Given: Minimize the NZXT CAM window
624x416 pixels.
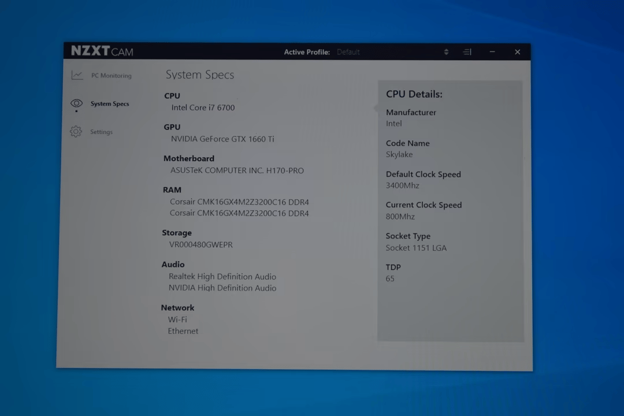Looking at the screenshot, I should pyautogui.click(x=492, y=52).
